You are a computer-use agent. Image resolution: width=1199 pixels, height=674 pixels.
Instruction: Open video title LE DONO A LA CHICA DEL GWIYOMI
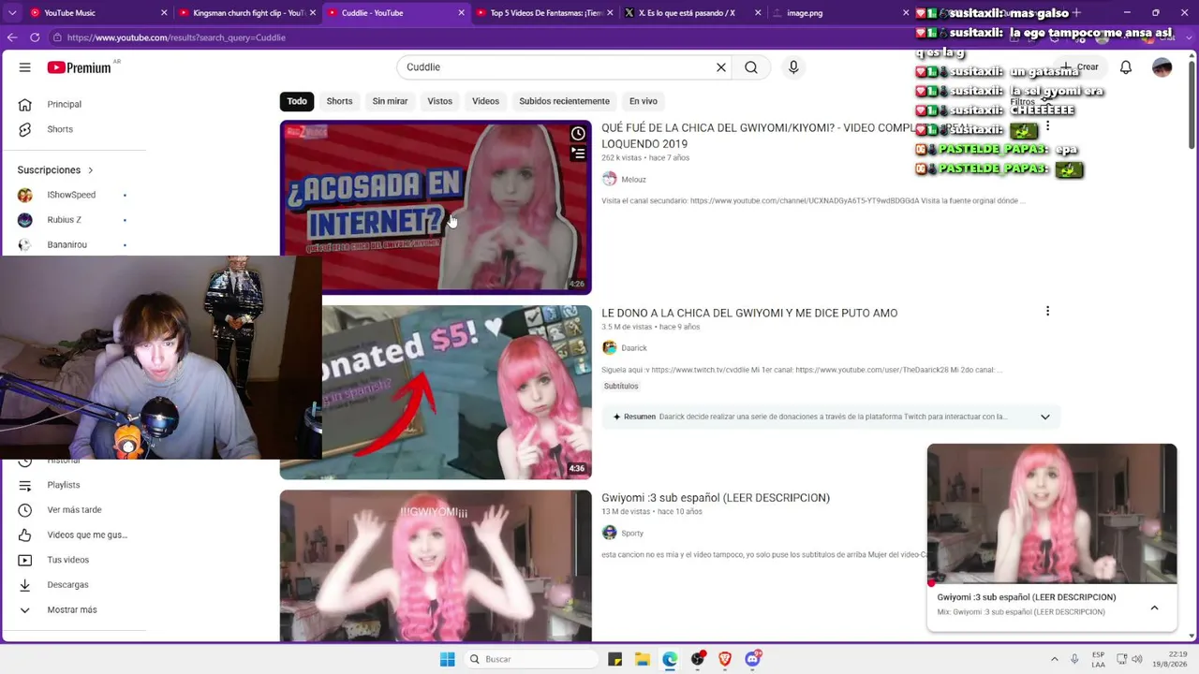point(749,313)
